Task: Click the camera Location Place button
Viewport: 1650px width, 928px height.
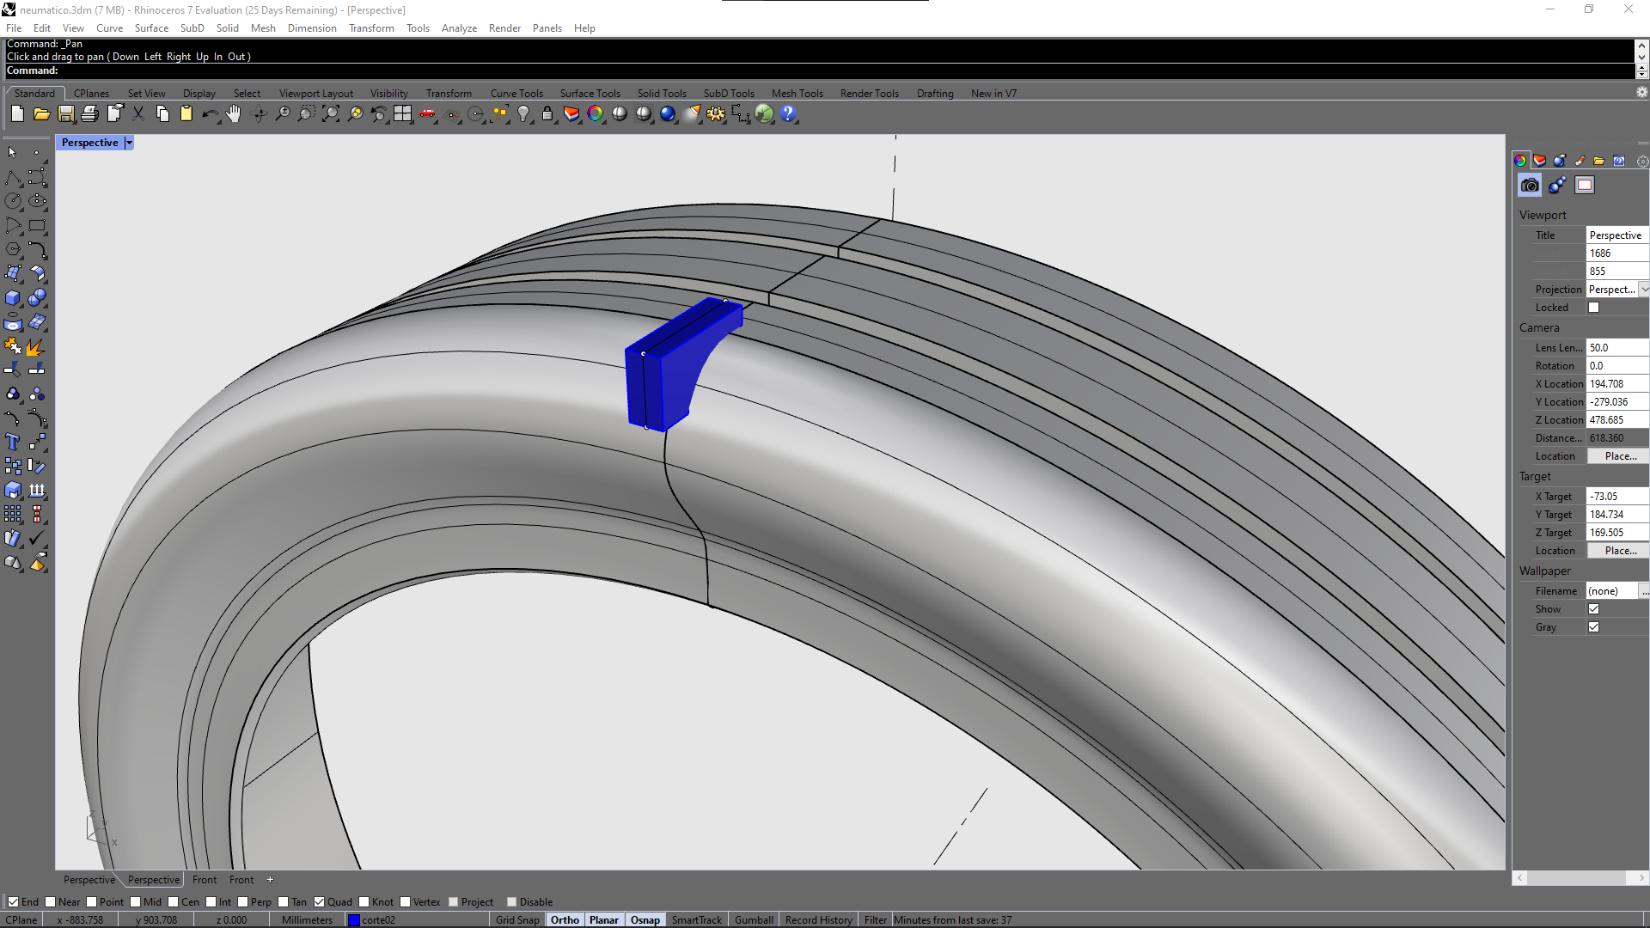Action: point(1620,456)
